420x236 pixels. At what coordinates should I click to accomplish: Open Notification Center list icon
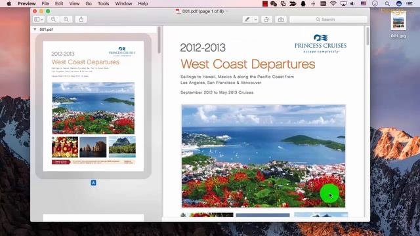(409, 3)
